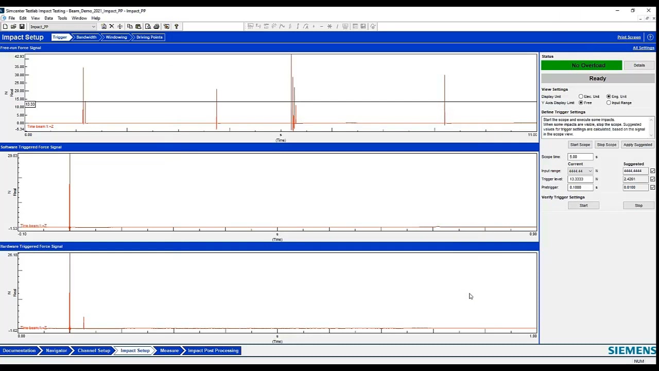Click the Print Screen link
This screenshot has height=371, width=659.
tap(629, 37)
